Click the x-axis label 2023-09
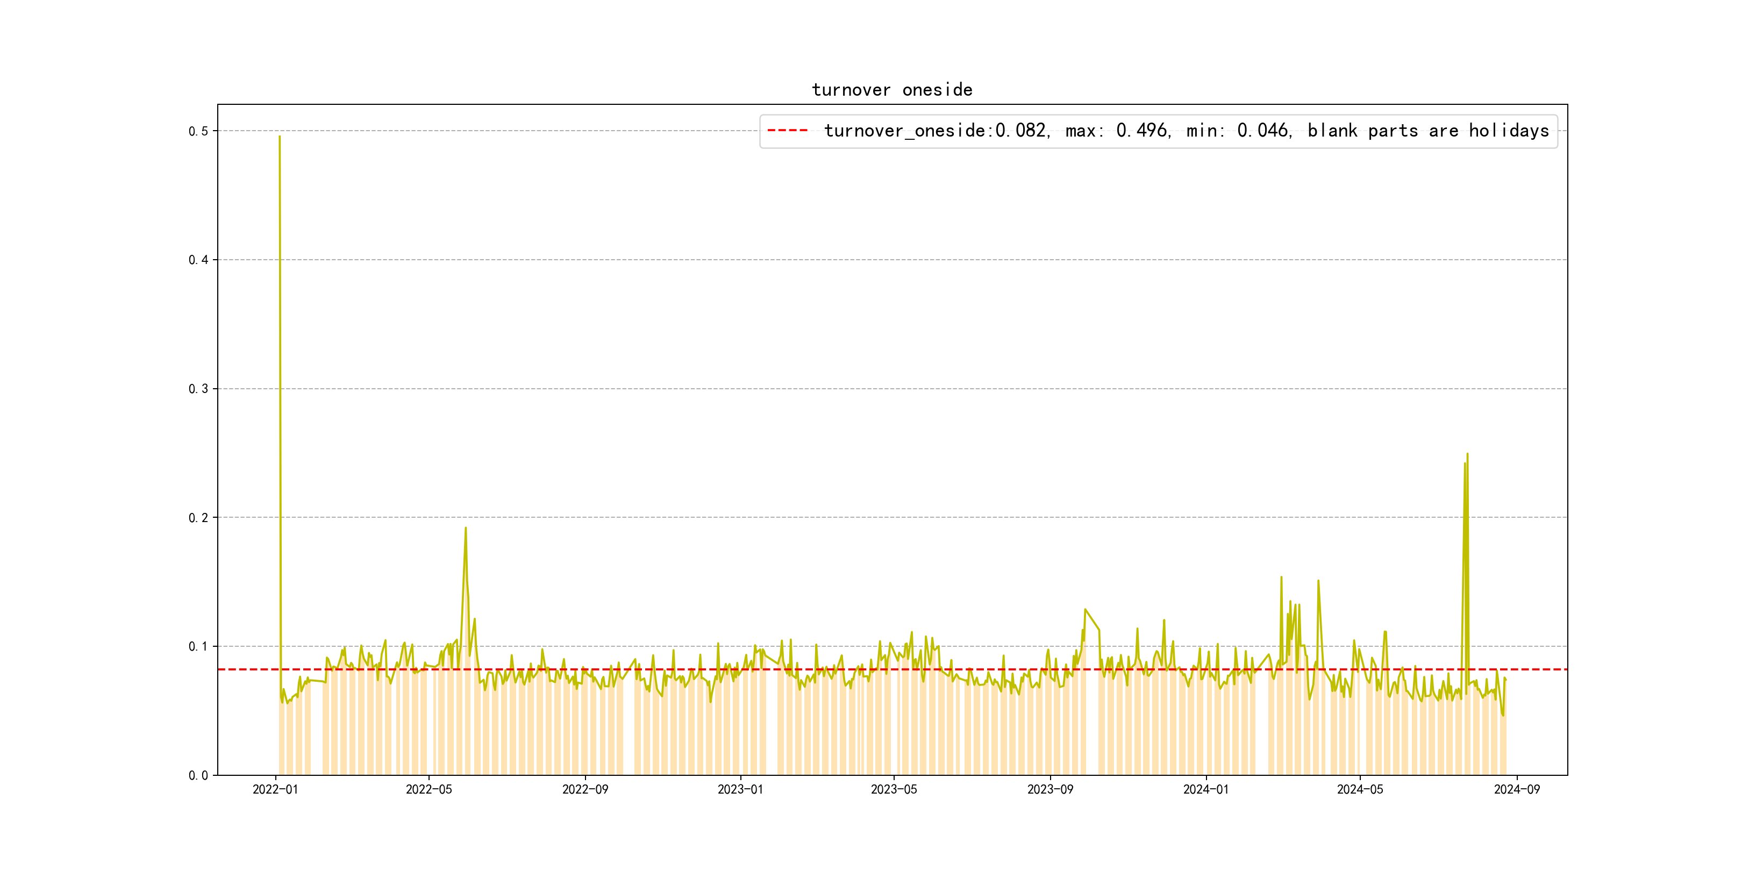This screenshot has height=871, width=1742. [x=1050, y=789]
